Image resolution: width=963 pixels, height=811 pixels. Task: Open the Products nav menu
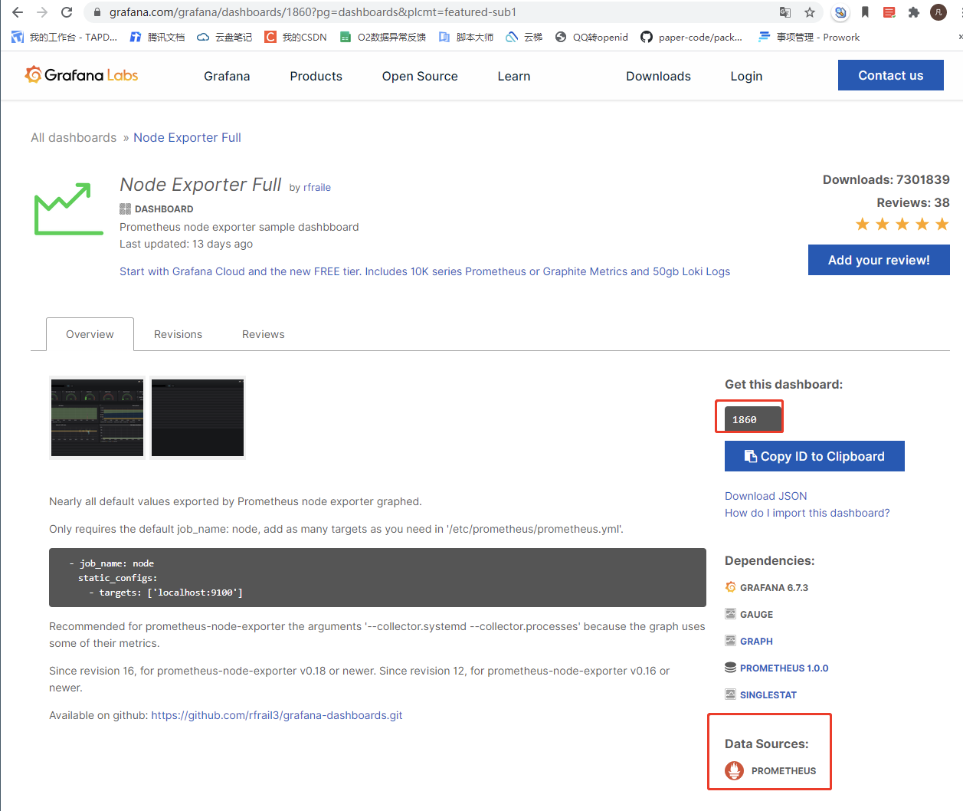tap(316, 76)
